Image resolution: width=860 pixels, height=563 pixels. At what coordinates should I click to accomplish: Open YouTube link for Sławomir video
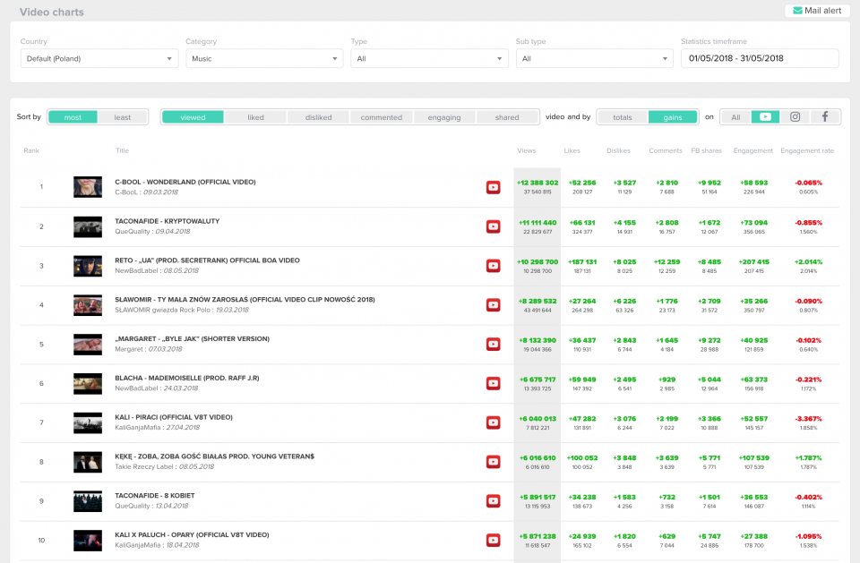click(493, 305)
